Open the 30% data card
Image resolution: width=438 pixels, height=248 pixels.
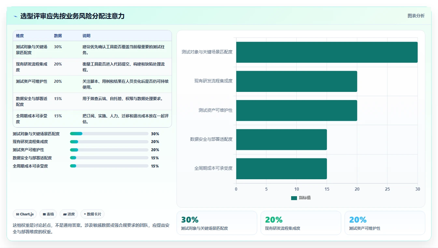click(x=217, y=223)
